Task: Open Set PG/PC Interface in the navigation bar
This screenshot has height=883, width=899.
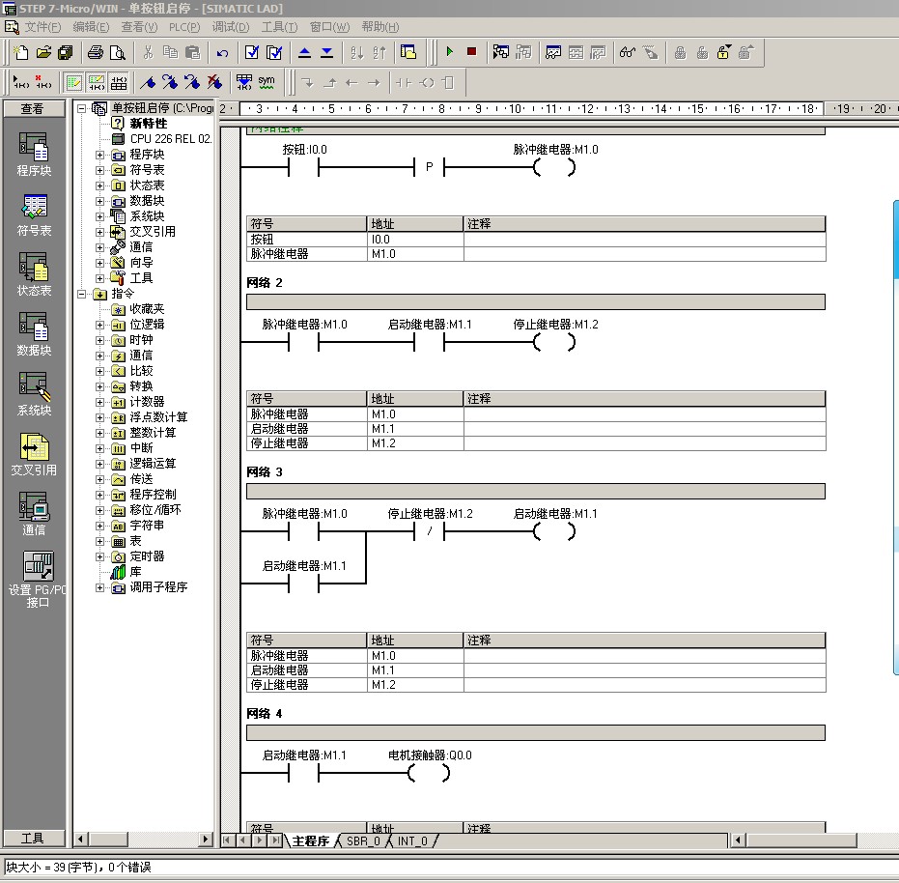Action: (37, 580)
